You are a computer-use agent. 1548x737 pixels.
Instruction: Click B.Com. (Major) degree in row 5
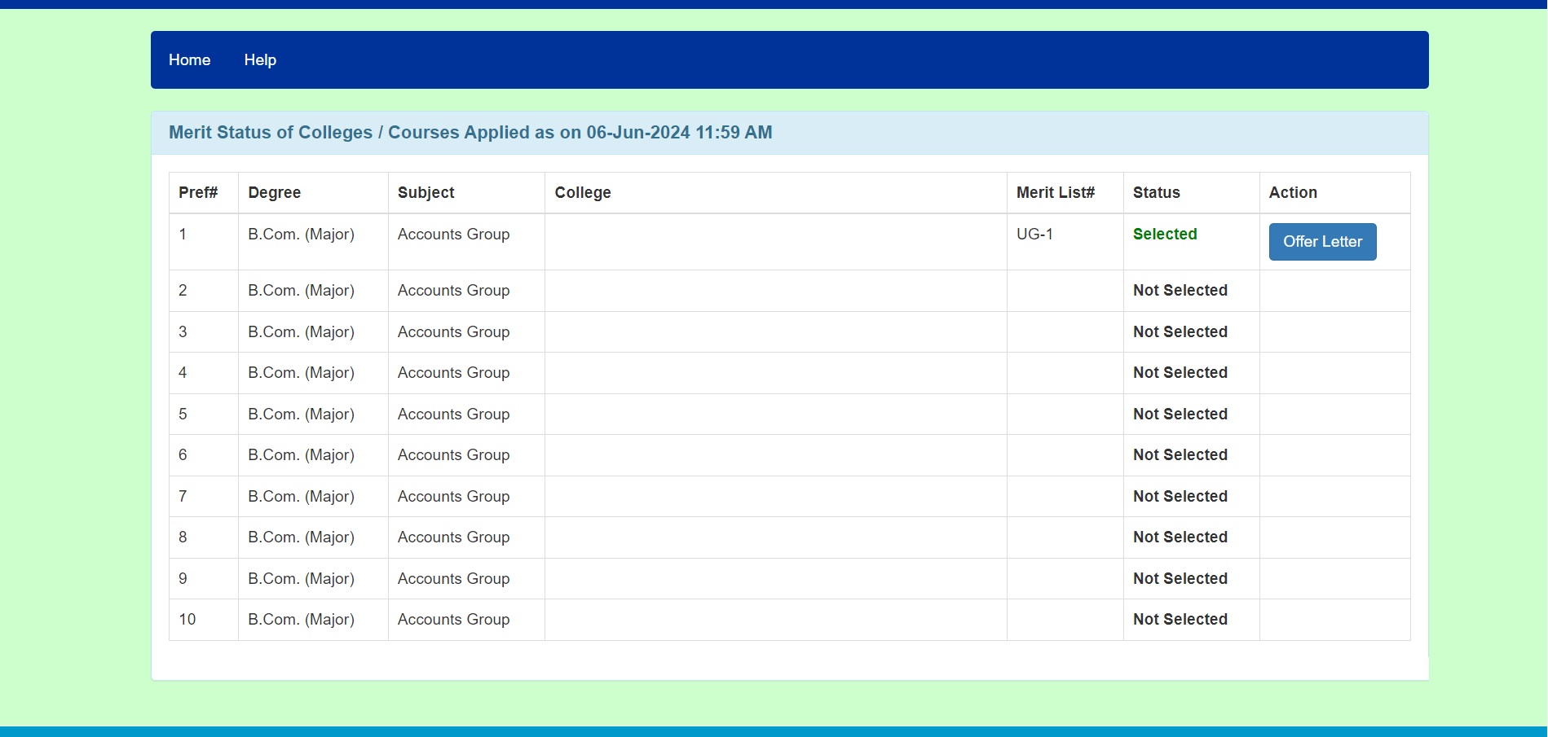(x=301, y=415)
